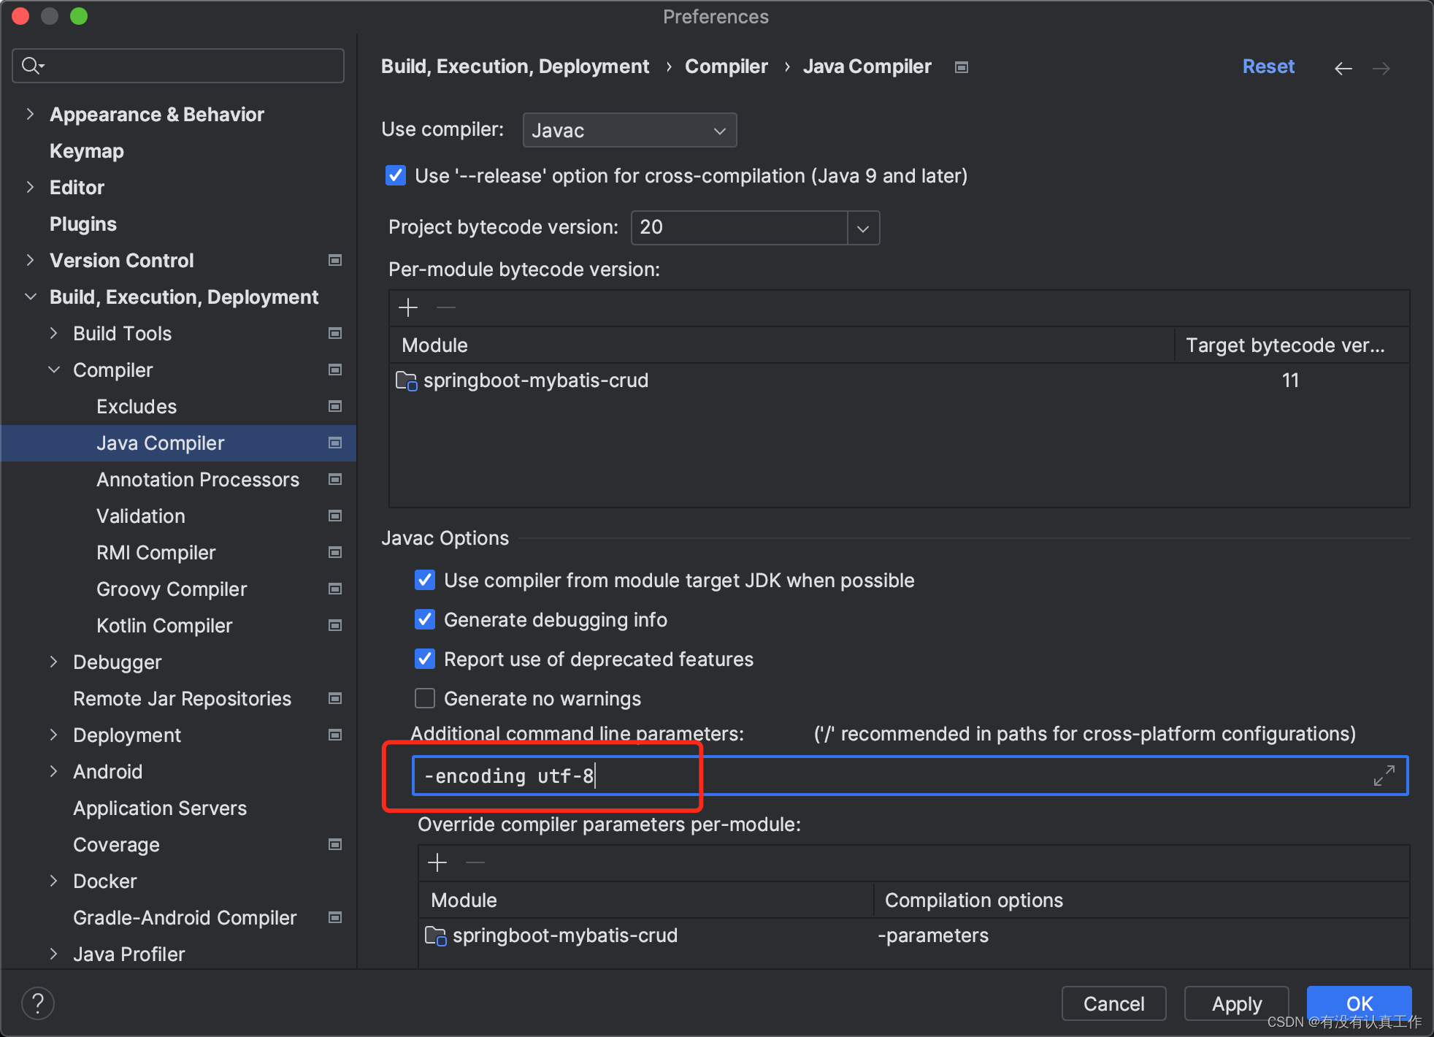Click the help question mark icon
1434x1037 pixels.
tap(37, 1003)
